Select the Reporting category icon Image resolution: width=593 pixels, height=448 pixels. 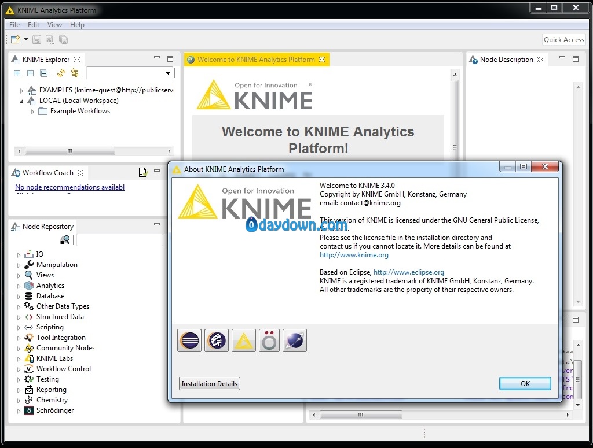[x=29, y=390]
